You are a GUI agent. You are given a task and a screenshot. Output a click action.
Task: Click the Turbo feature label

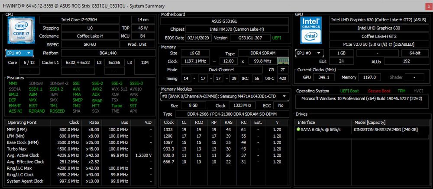click(x=117, y=106)
